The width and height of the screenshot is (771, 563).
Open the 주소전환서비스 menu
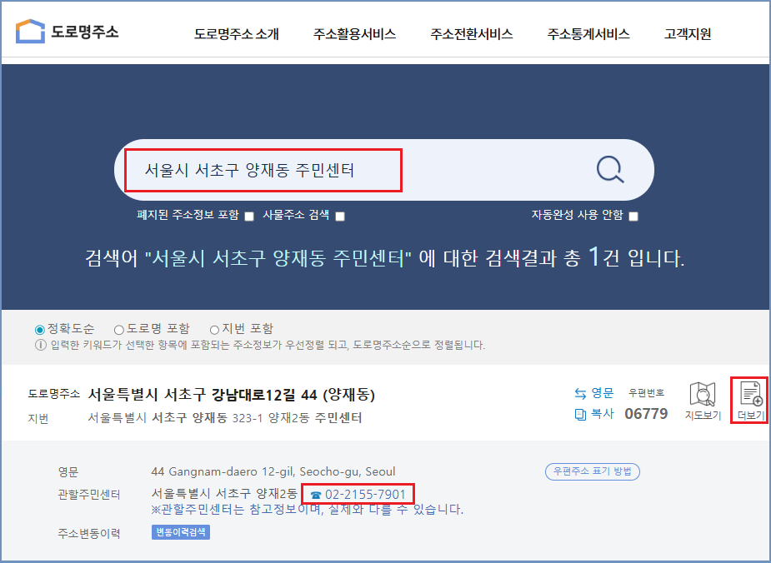point(471,33)
